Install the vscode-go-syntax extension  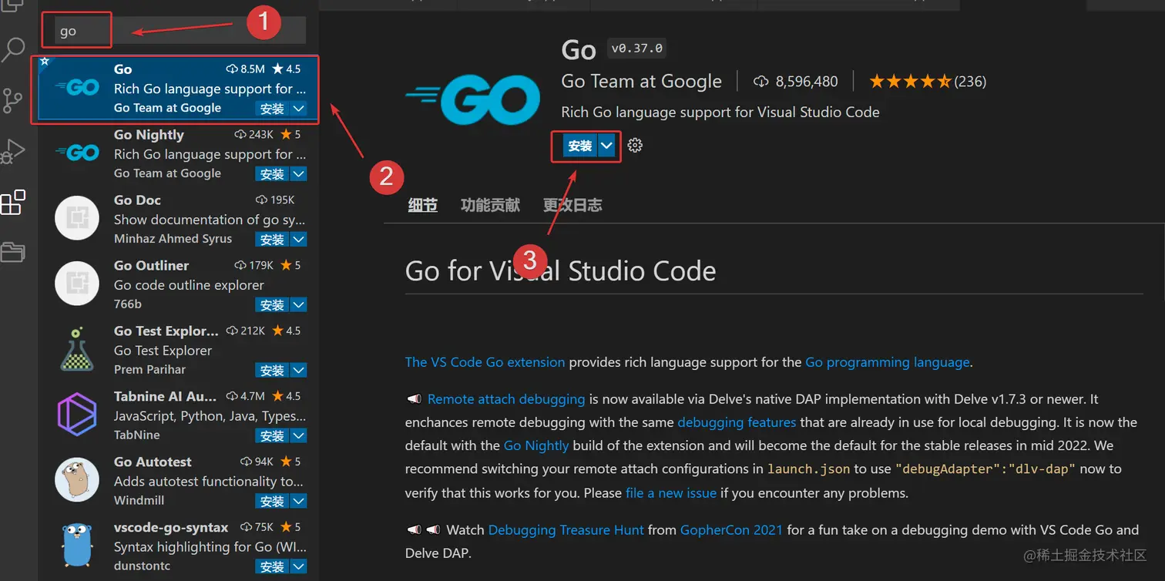click(x=272, y=566)
